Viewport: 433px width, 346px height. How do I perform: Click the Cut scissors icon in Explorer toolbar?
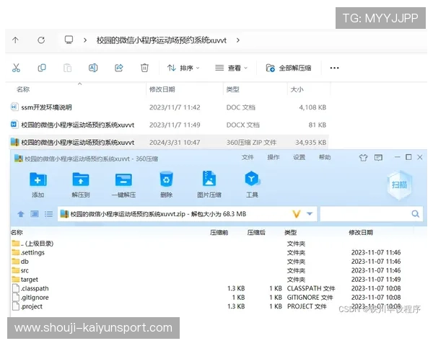point(16,68)
